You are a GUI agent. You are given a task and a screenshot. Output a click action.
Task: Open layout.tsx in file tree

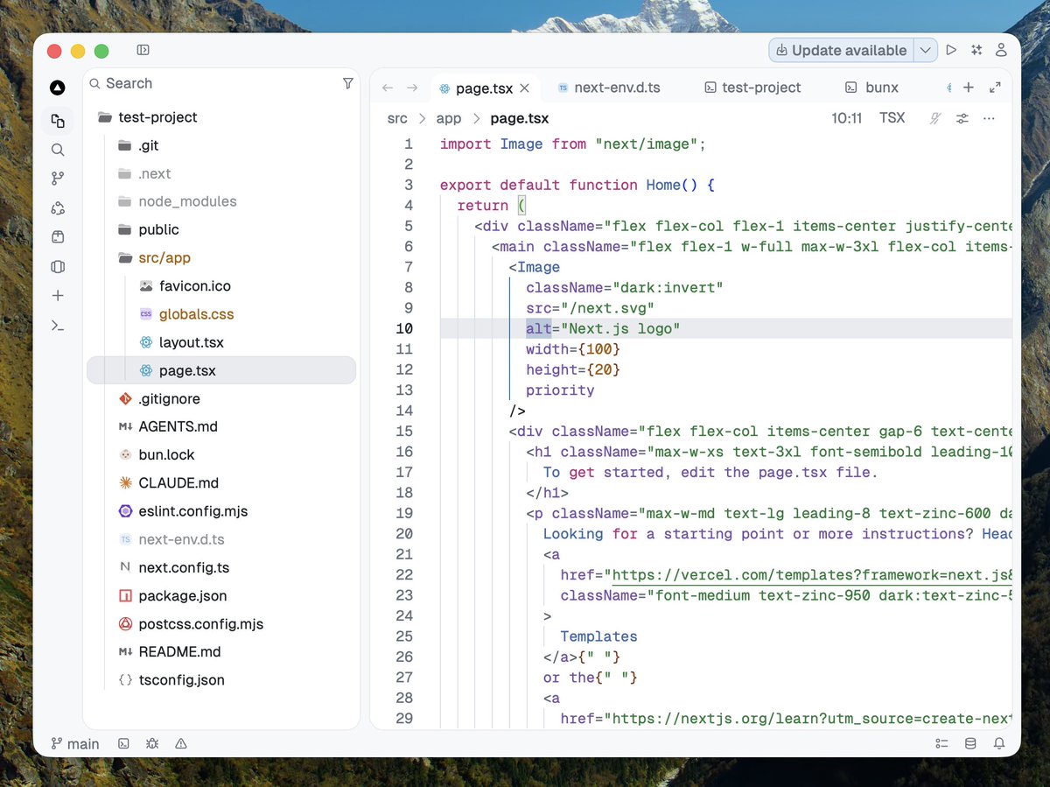tap(221, 342)
